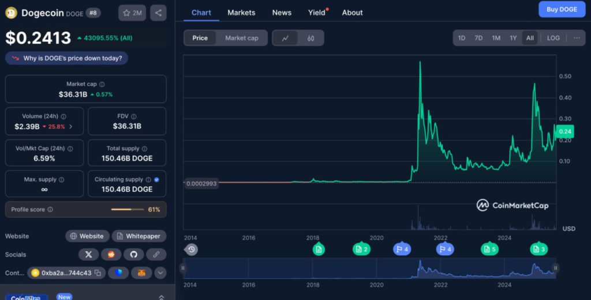The width and height of the screenshot is (591, 300).
Task: Open the Markets tab
Action: click(x=241, y=12)
